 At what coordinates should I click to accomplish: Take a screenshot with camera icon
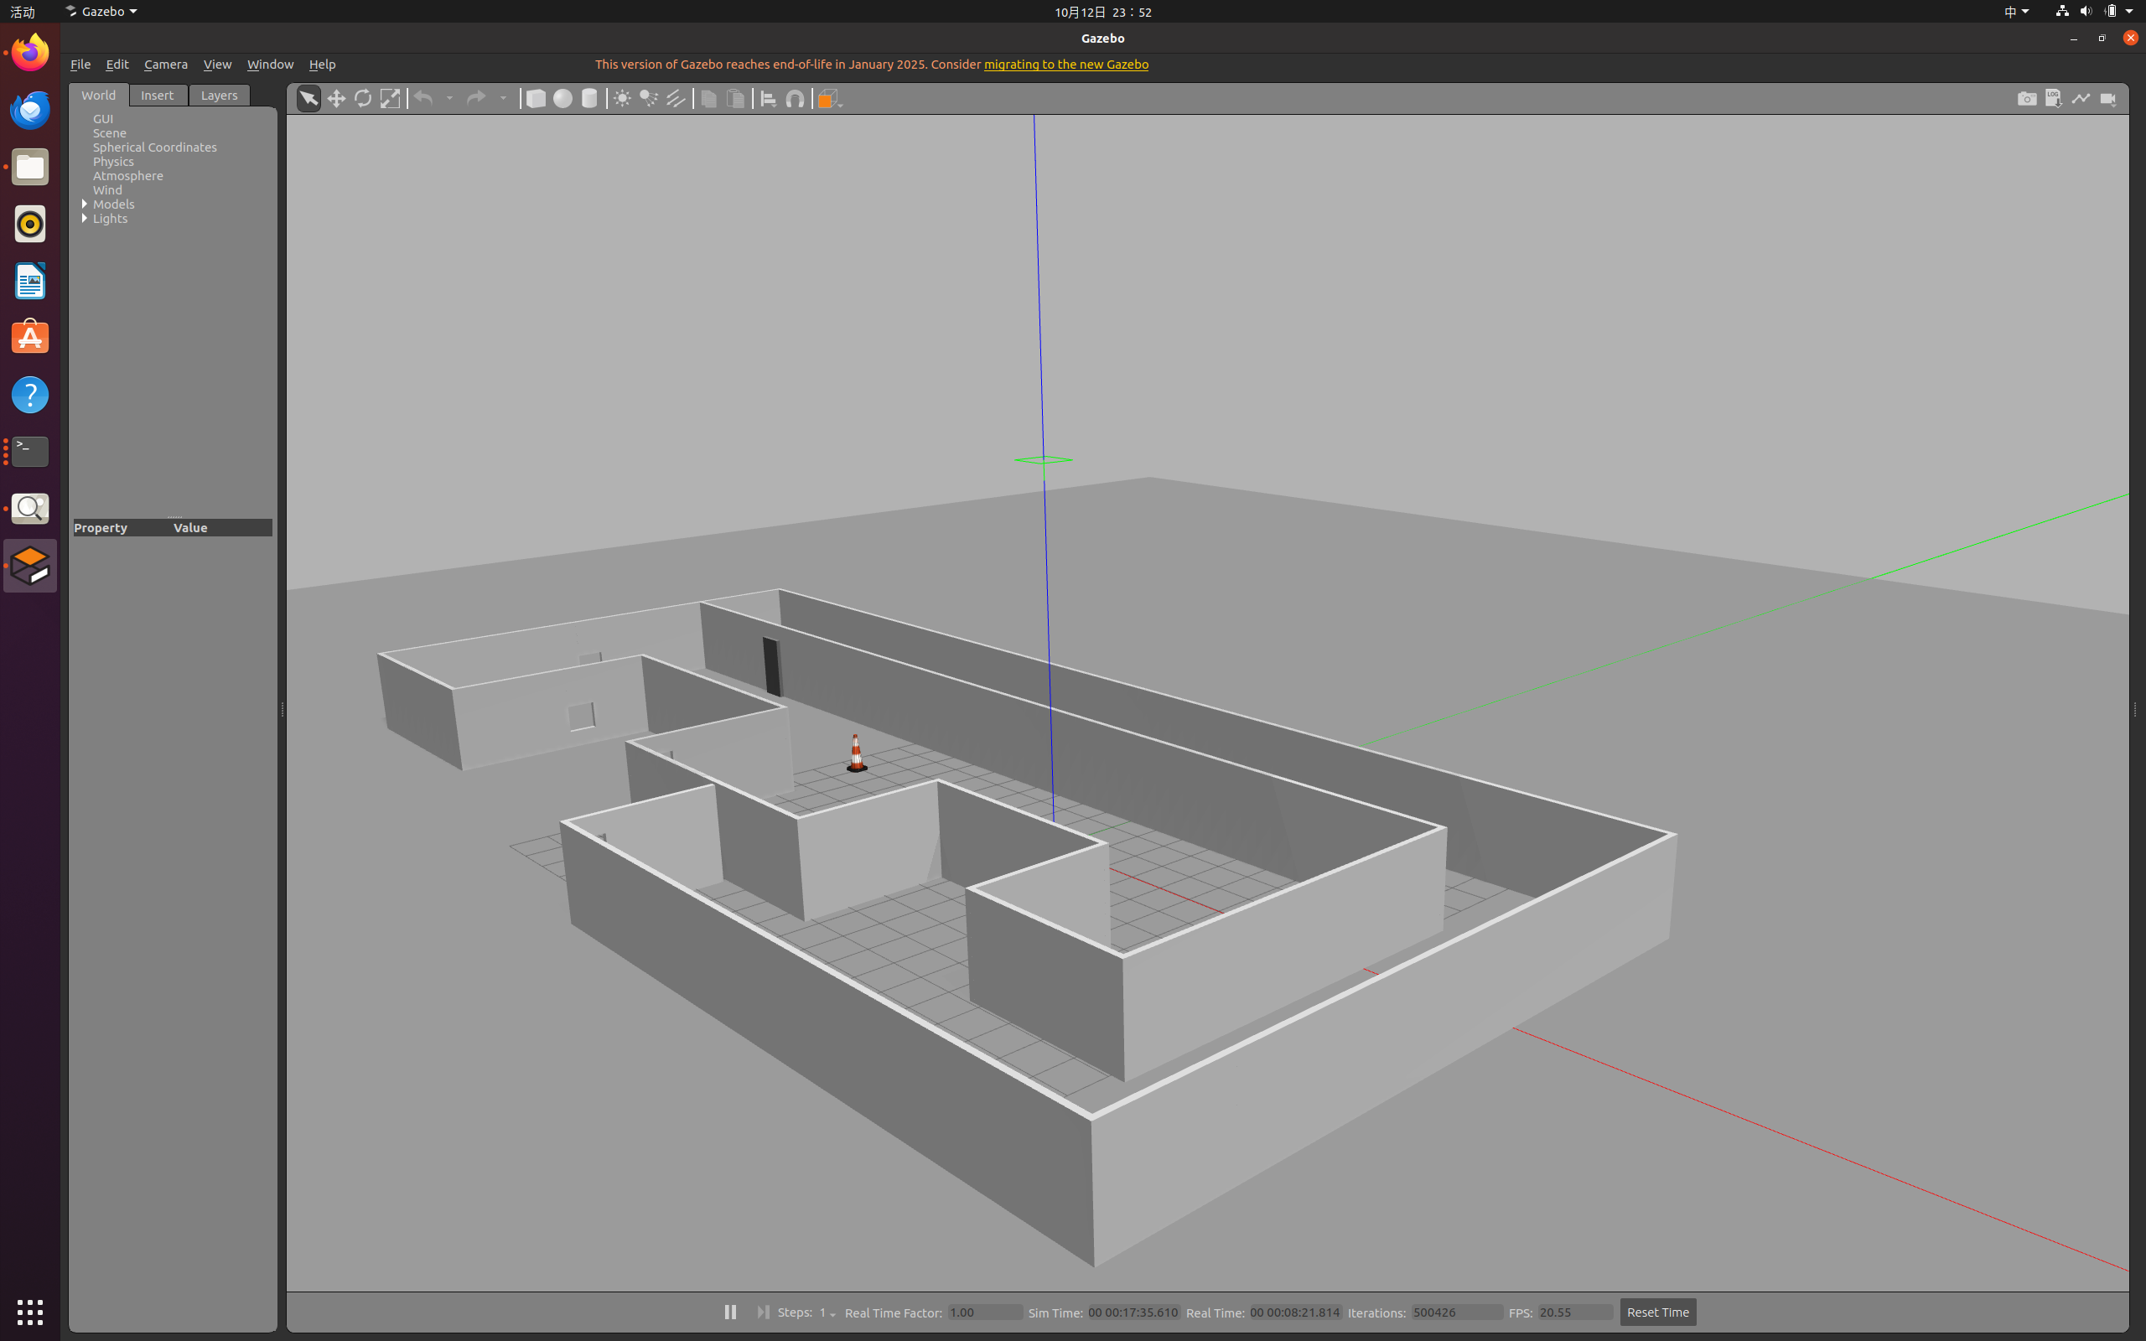2027,98
